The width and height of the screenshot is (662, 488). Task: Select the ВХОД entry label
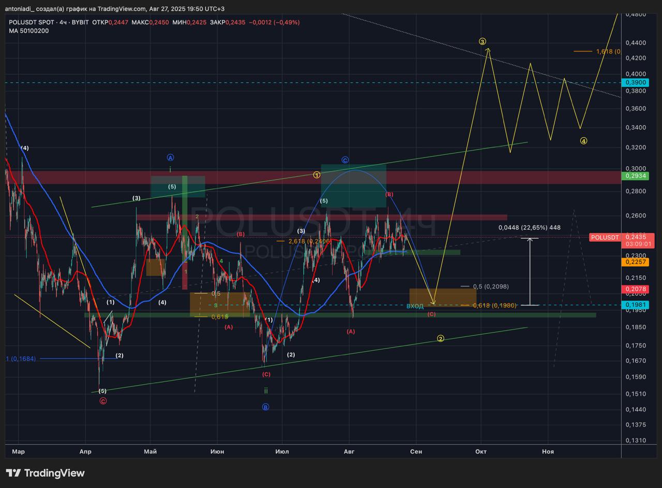415,306
